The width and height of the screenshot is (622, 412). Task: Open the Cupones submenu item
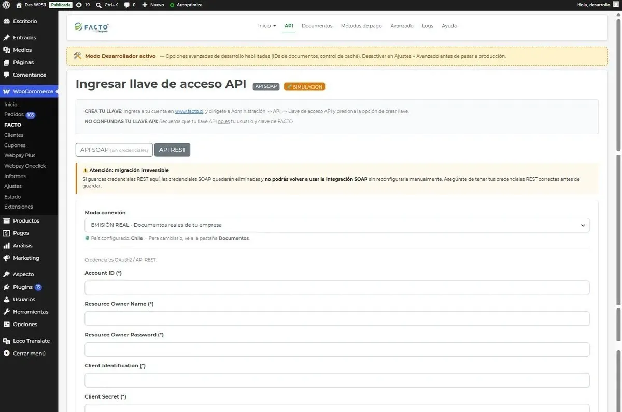coord(15,145)
